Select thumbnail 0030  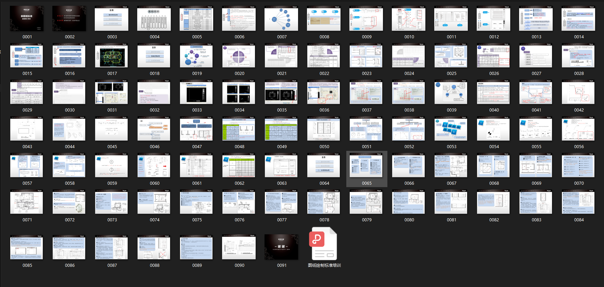tap(69, 92)
